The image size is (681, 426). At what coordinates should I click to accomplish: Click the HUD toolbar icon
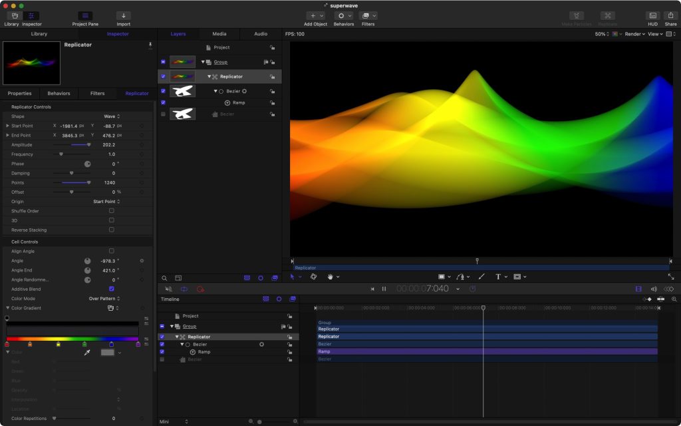(652, 15)
